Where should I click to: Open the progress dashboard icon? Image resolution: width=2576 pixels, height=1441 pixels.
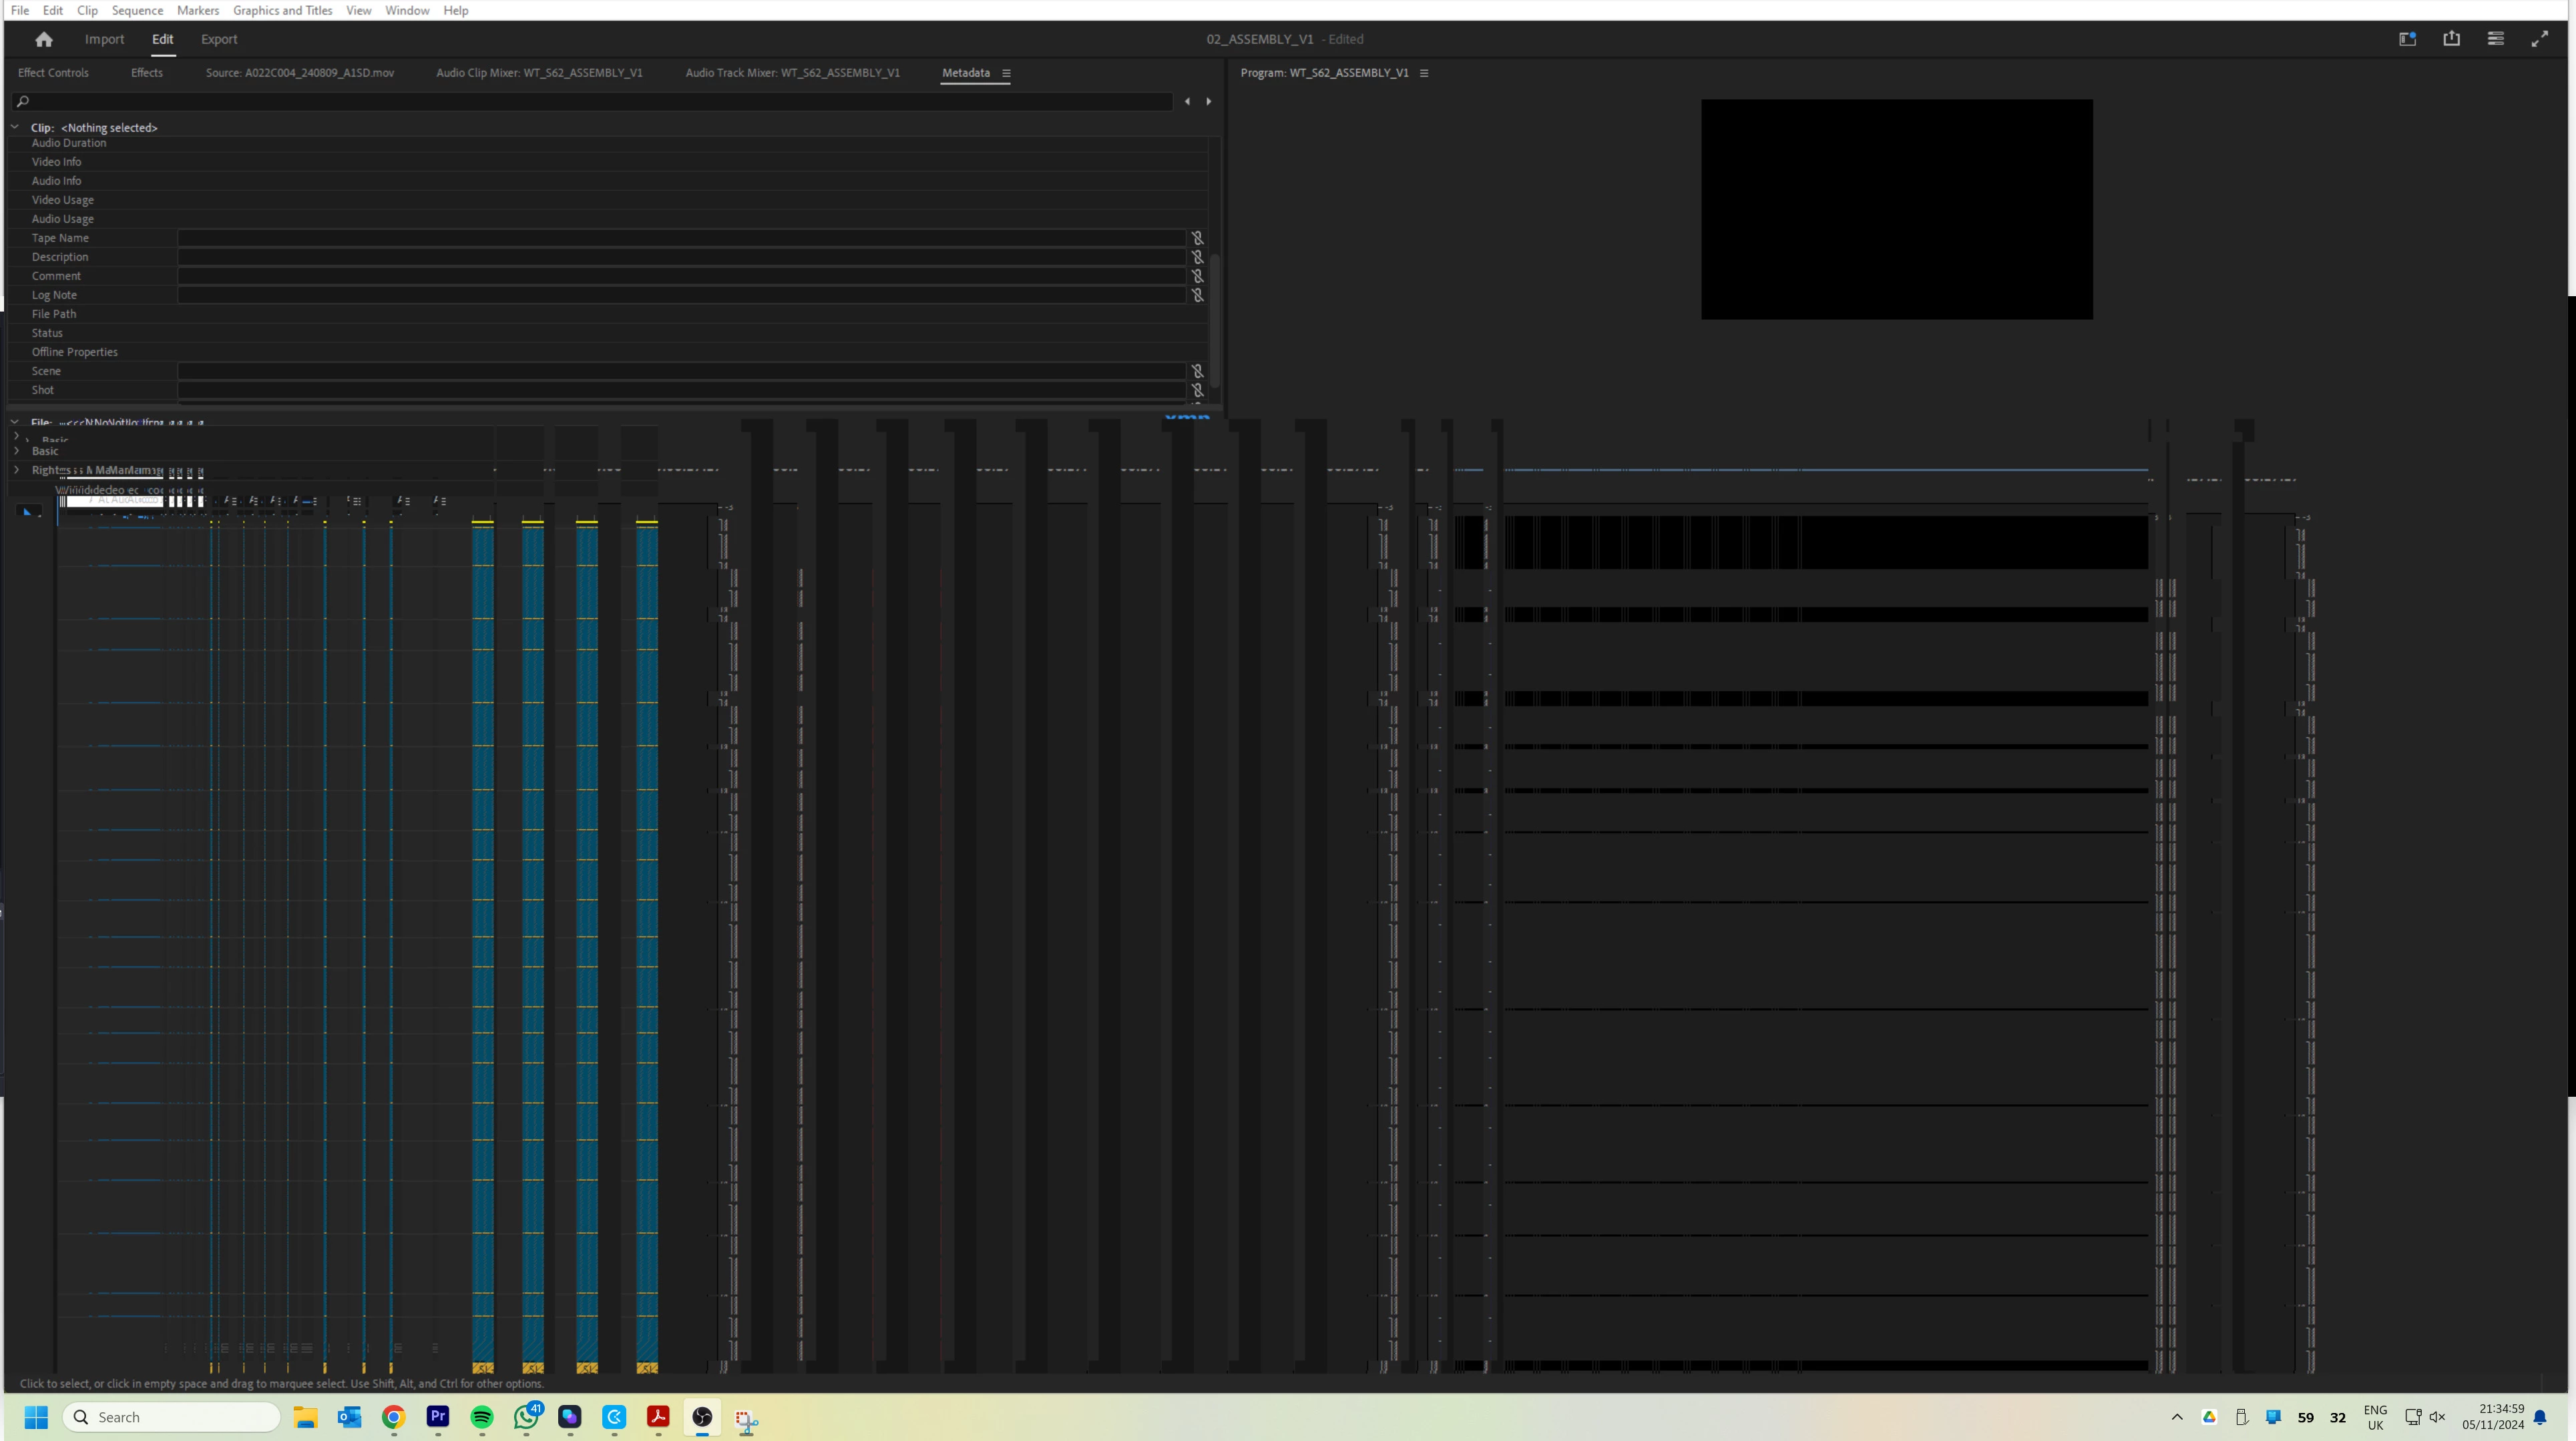2495,39
